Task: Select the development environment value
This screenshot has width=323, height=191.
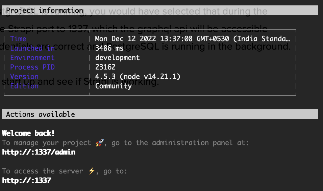Action: (x=118, y=58)
